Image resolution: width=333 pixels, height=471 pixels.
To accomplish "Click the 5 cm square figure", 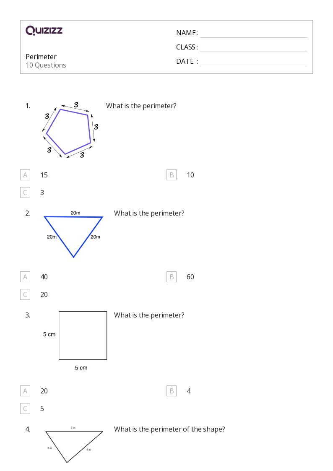I will tap(83, 335).
